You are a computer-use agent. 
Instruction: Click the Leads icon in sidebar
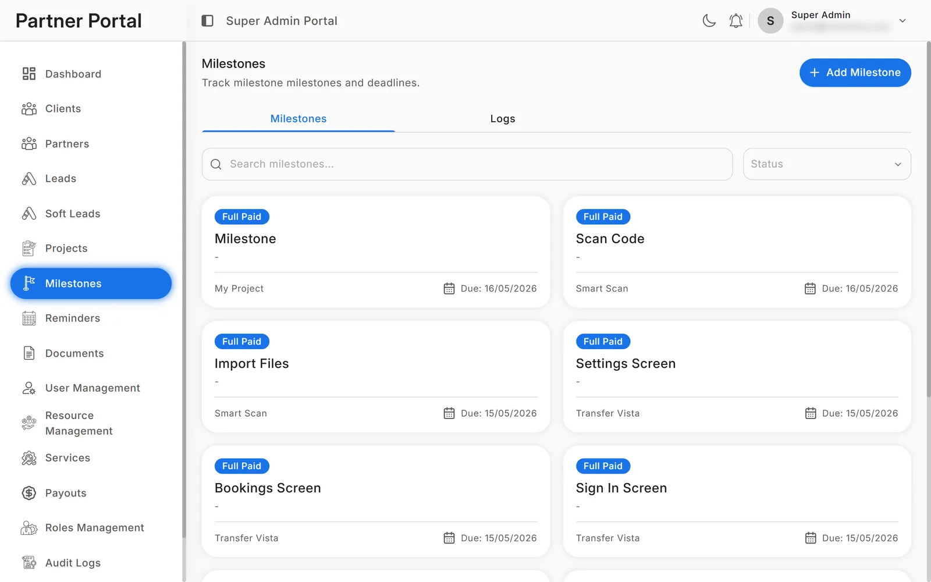[x=29, y=179]
